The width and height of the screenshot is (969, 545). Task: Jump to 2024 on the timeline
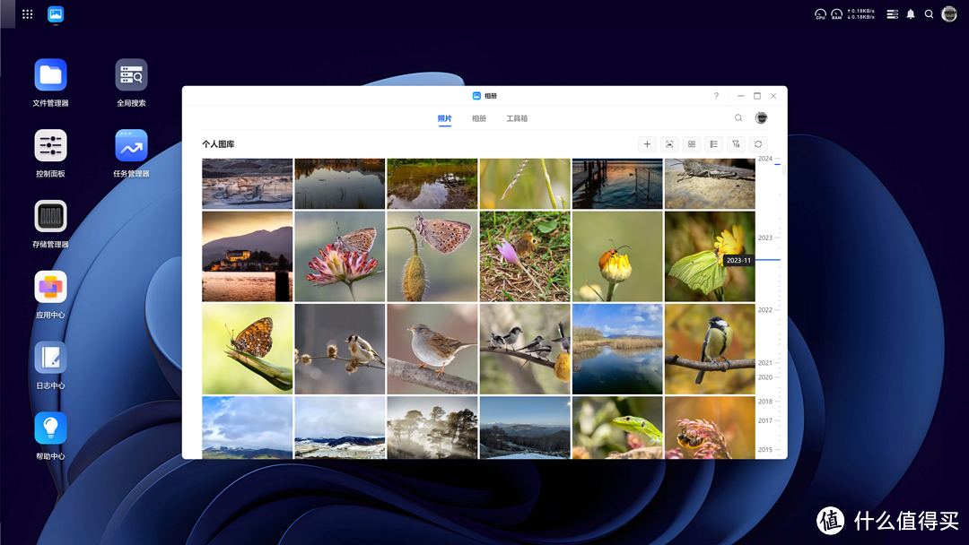pos(765,159)
